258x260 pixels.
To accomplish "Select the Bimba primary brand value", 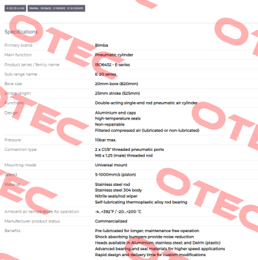I will click(x=101, y=45).
